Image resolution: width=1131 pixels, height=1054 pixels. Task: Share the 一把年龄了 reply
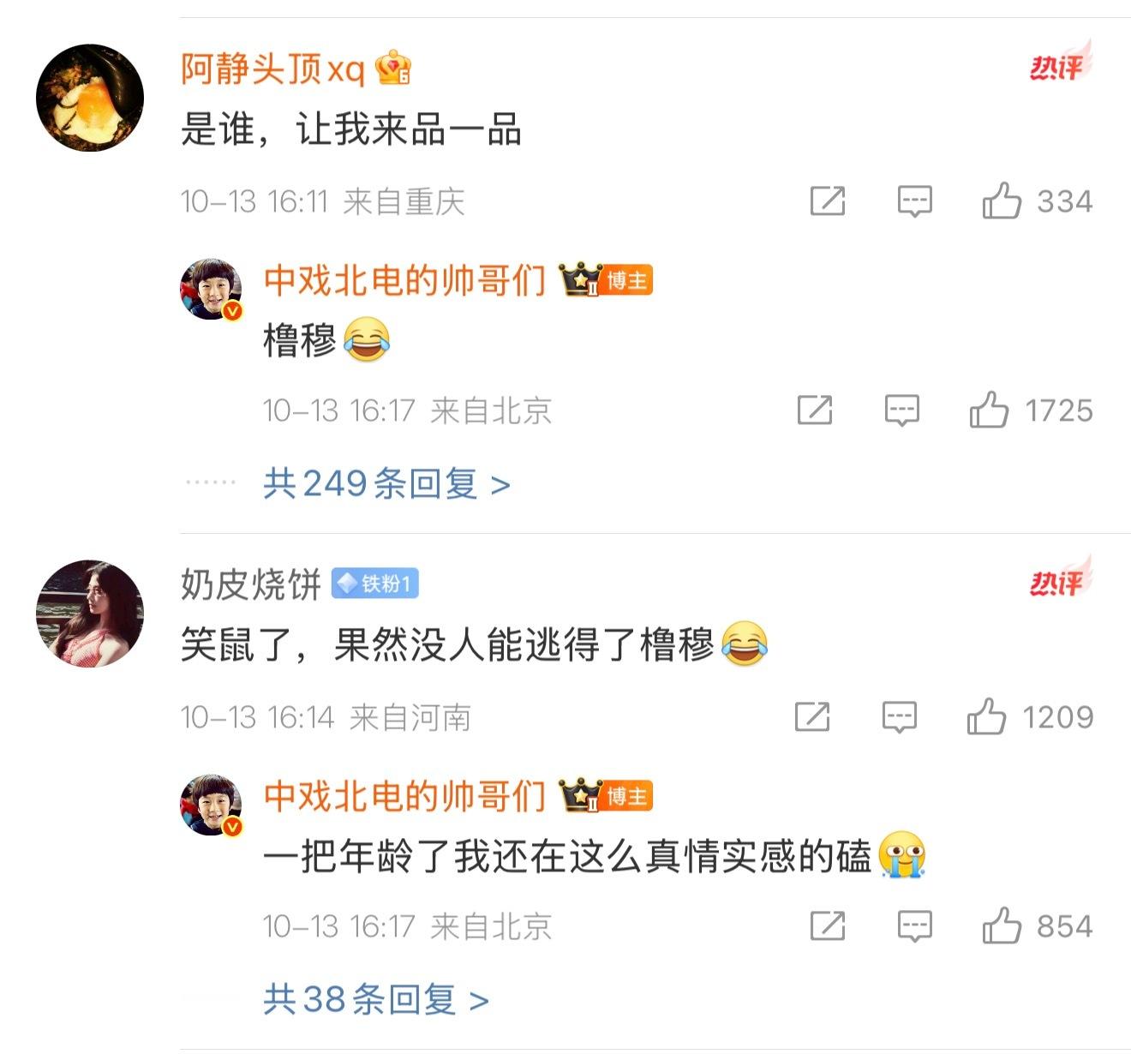[828, 926]
